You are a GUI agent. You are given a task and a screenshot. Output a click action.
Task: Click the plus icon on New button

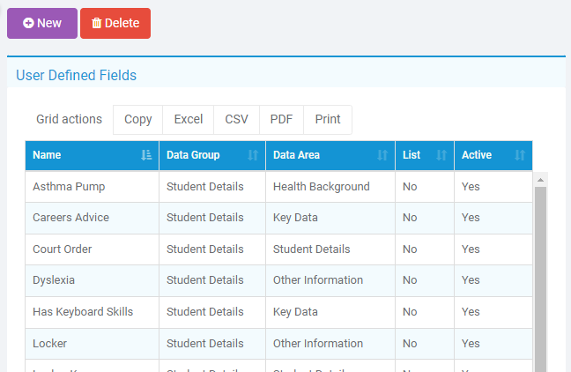pyautogui.click(x=28, y=23)
